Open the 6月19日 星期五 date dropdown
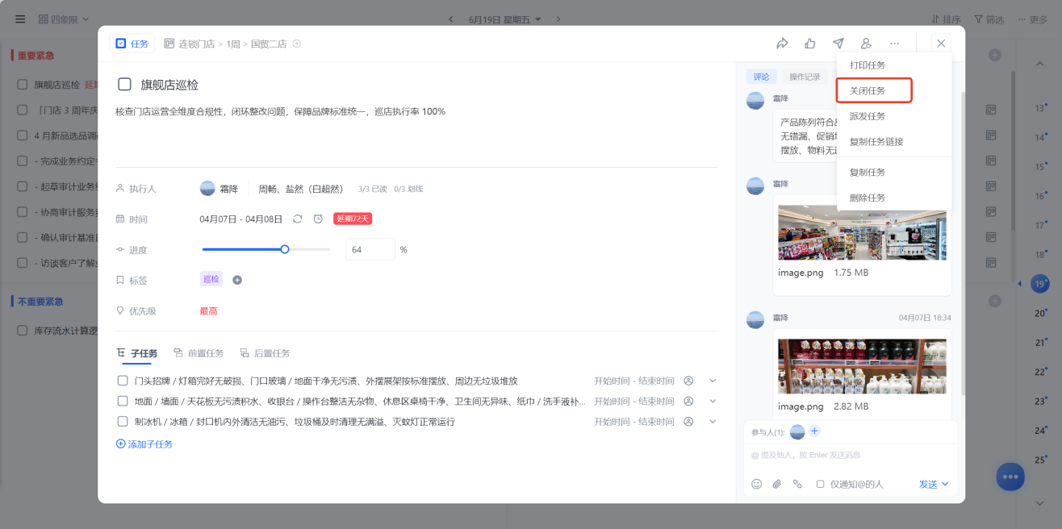Screen dimensions: 1062x529 pos(505,19)
